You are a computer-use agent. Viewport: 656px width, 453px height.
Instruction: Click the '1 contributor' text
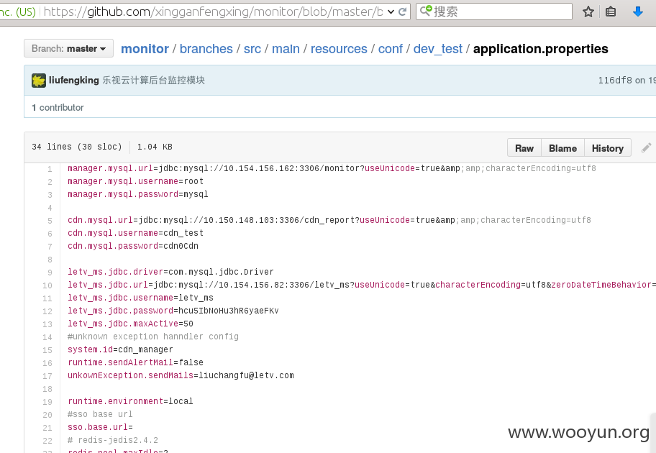click(x=58, y=108)
